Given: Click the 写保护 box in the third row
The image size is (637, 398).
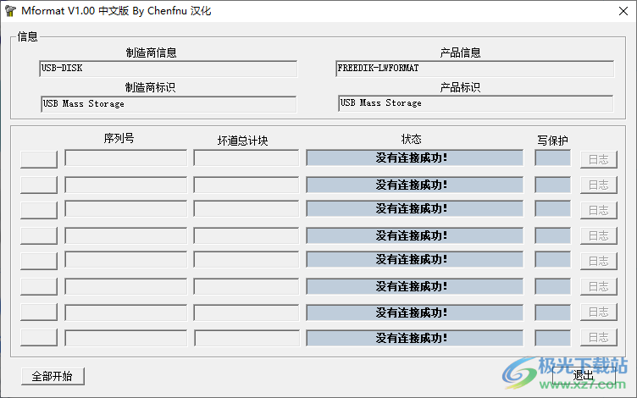Looking at the screenshot, I should click(x=553, y=209).
